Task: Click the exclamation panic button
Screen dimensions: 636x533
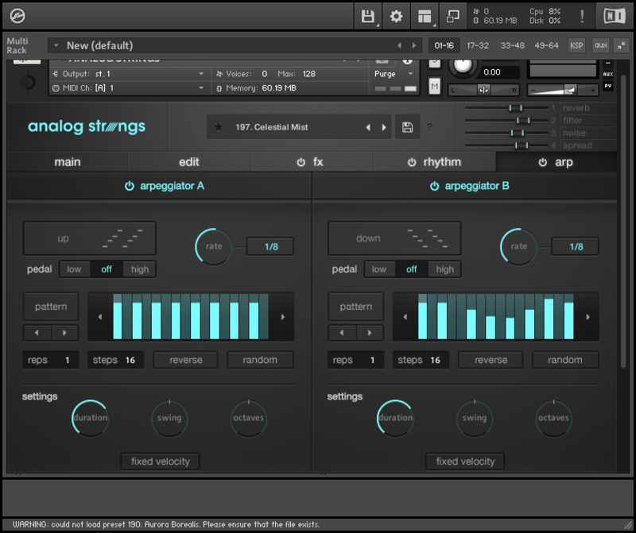Action: point(582,16)
